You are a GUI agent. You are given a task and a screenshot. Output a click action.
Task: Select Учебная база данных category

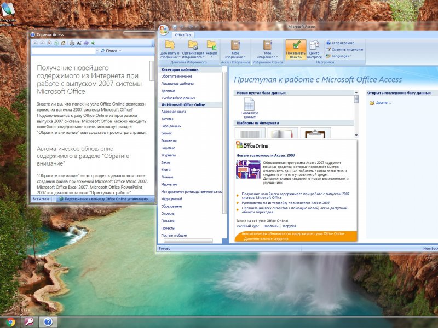point(178,98)
